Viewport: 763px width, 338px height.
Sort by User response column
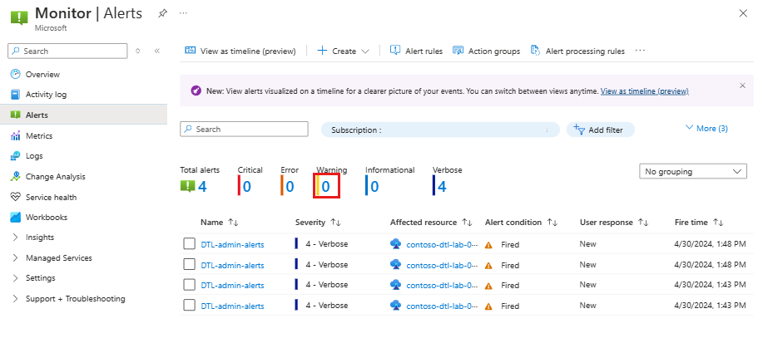coord(615,223)
